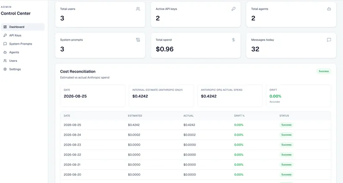The height and width of the screenshot is (183, 343).
Task: Click the Success status for 2026-08-21 row
Action: pyautogui.click(x=286, y=165)
